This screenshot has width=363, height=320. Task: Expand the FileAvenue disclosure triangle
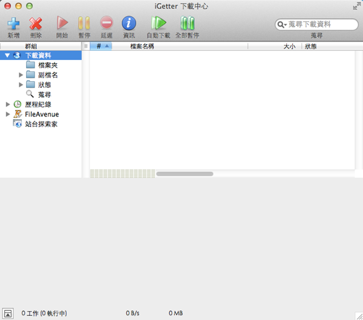point(7,114)
